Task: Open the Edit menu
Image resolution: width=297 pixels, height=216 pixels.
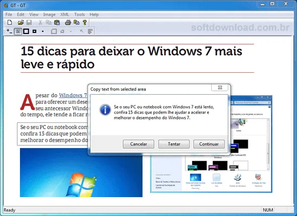Action: click(21, 15)
